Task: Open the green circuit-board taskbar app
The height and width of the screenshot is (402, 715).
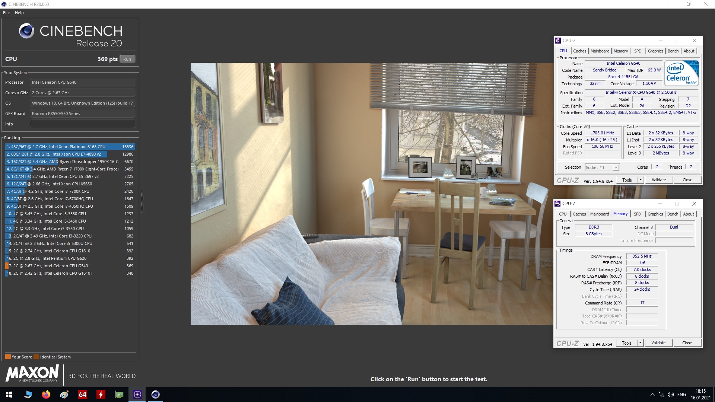Action: point(119,395)
